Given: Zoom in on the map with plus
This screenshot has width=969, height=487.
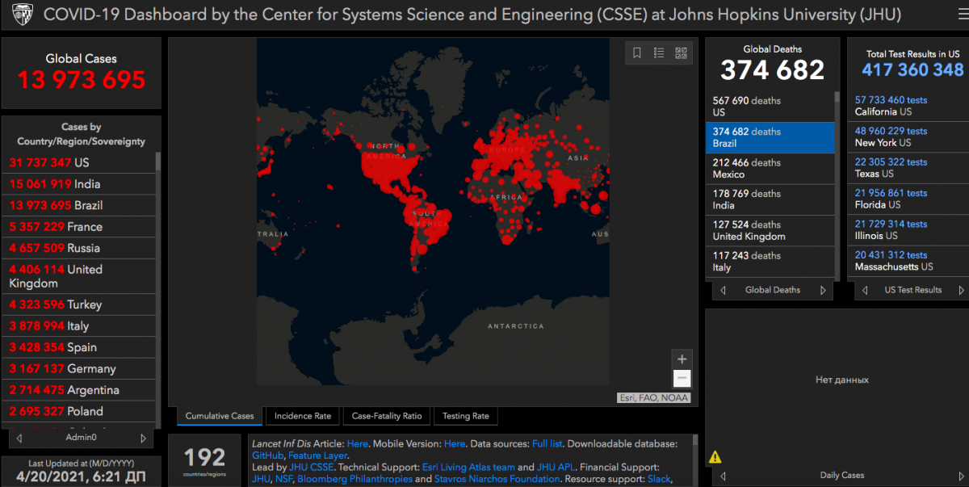Looking at the screenshot, I should tap(682, 359).
